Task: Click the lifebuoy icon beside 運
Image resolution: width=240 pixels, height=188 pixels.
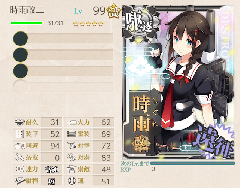Action: click(72, 181)
